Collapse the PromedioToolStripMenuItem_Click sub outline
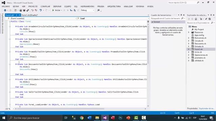This screenshot has width=216, height=121. [x=10, y=52]
